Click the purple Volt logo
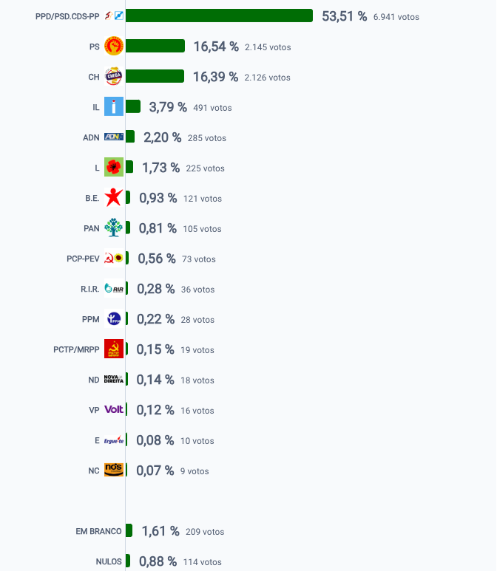 click(114, 409)
